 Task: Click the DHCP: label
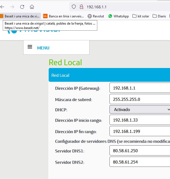(61, 110)
